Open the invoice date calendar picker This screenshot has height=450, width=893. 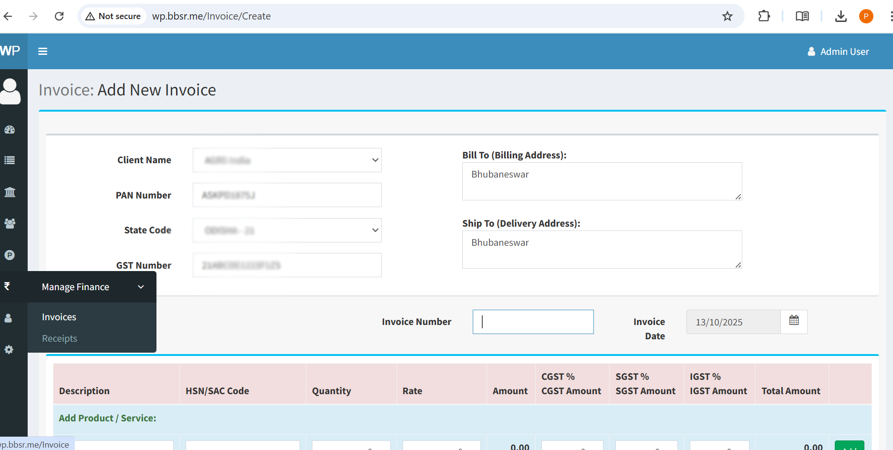click(x=794, y=321)
